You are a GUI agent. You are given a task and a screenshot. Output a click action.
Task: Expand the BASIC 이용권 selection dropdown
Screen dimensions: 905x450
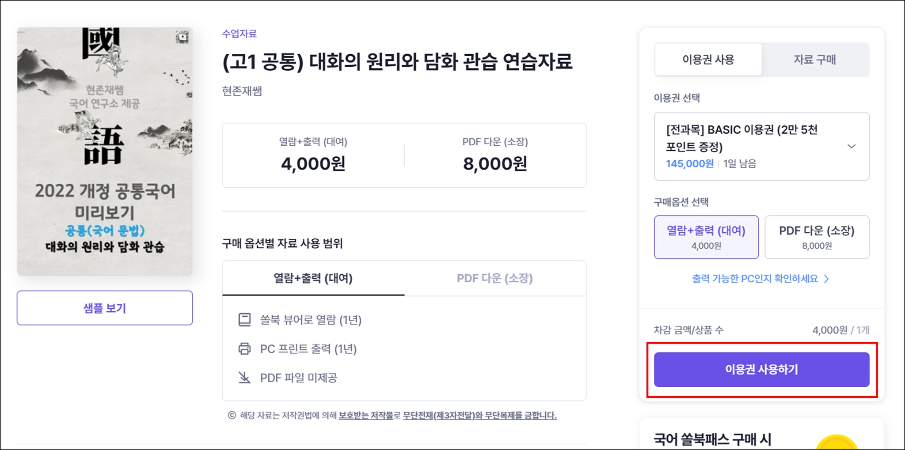[761, 146]
